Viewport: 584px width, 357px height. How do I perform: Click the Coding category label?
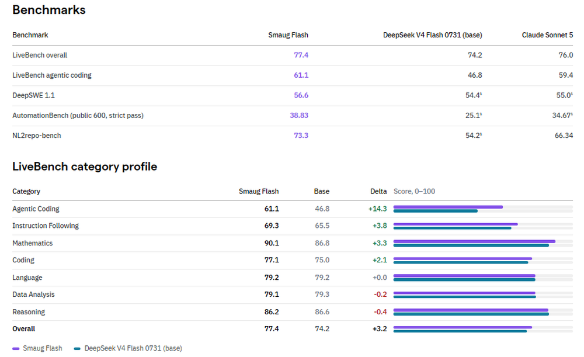23,260
